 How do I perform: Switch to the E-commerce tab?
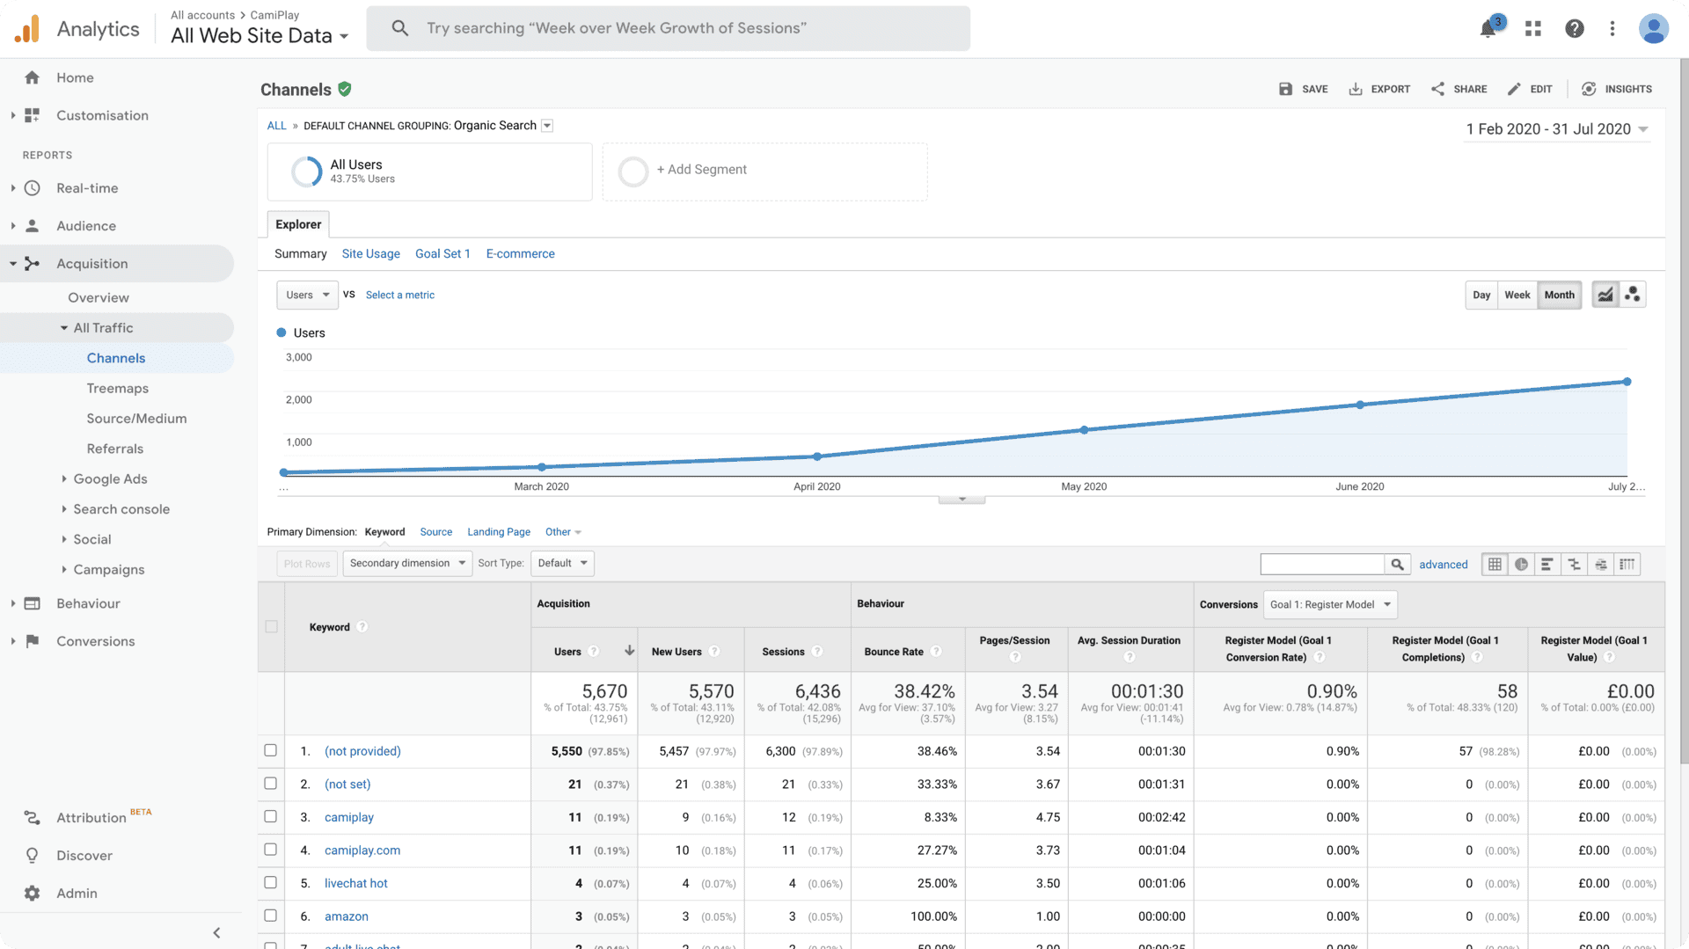[520, 253]
